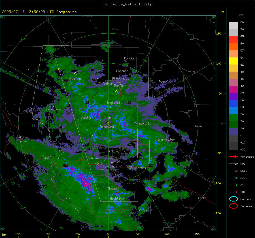255x238 pixels.
Task: Click the Stettler label
Action: [165, 82]
